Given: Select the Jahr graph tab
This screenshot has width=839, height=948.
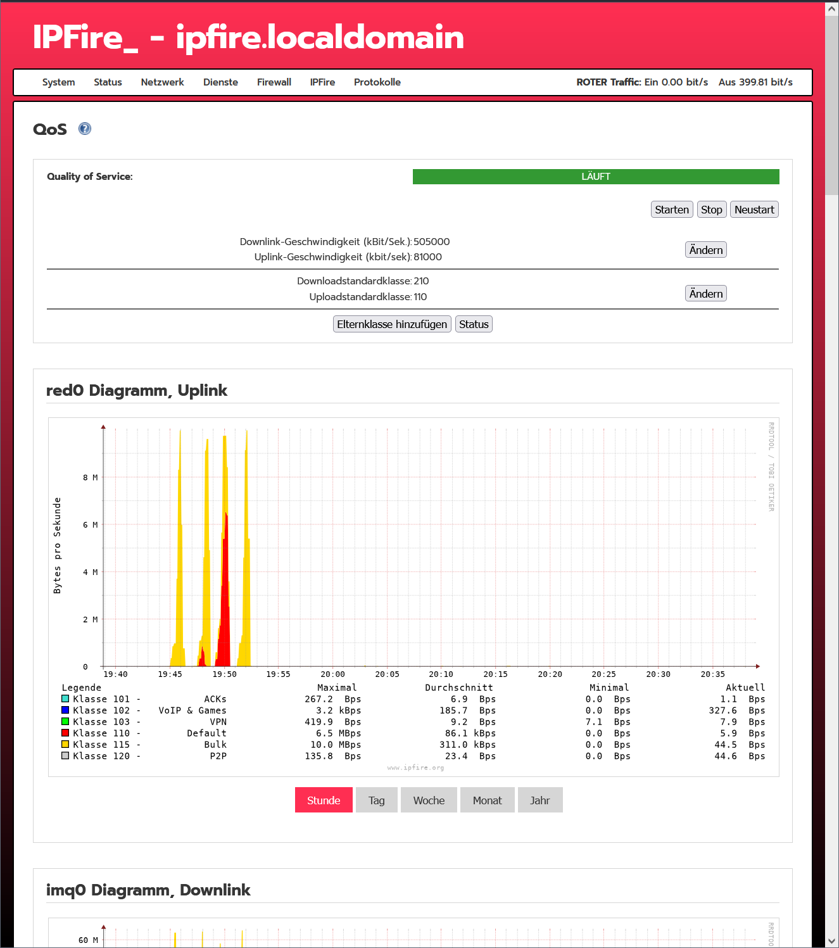Looking at the screenshot, I should point(540,800).
